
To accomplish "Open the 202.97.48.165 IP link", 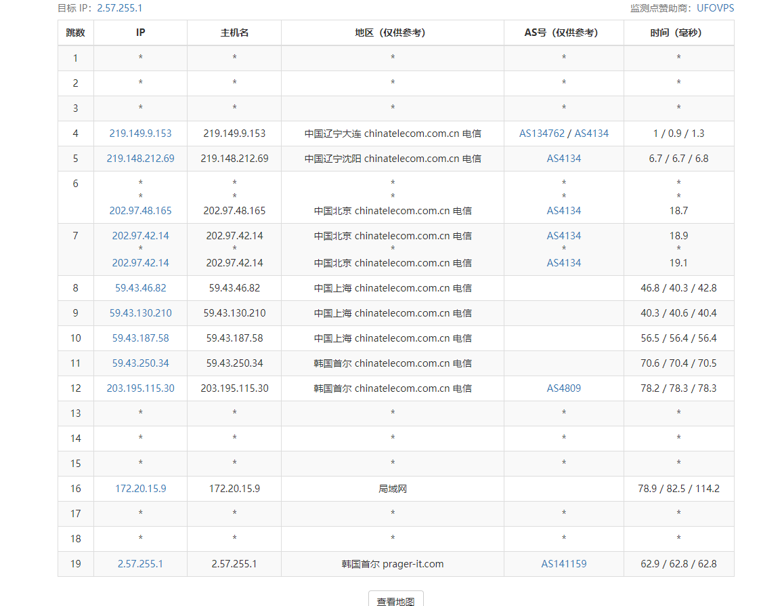I will click(140, 211).
